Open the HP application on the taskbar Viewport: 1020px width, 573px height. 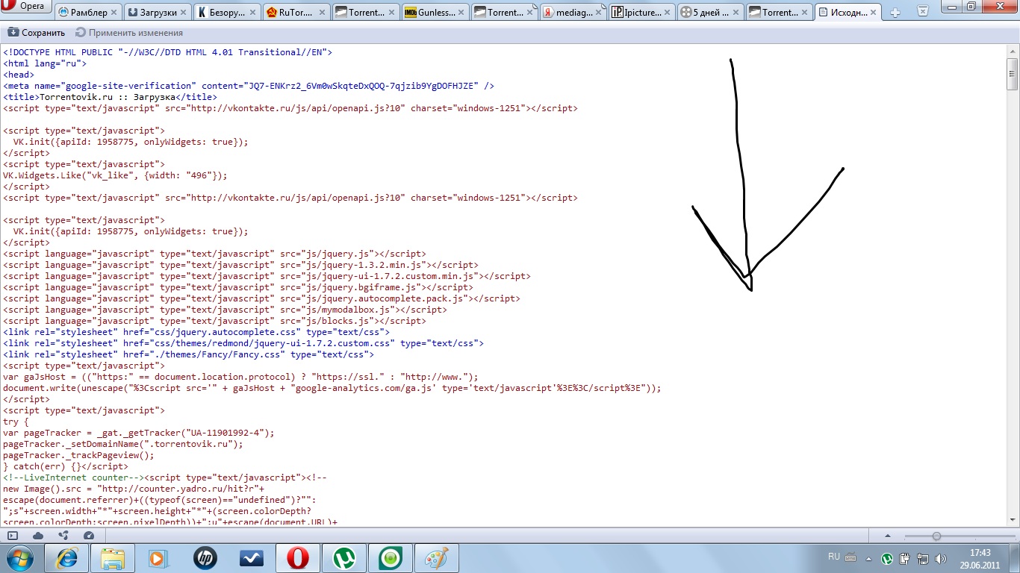click(x=205, y=558)
